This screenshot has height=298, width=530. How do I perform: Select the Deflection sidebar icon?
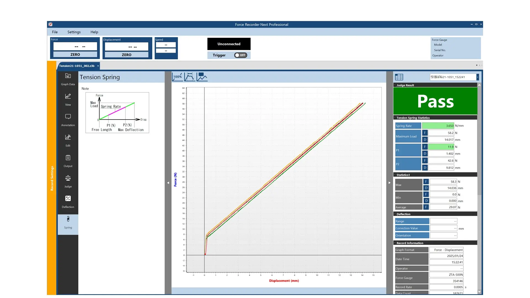pyautogui.click(x=68, y=201)
